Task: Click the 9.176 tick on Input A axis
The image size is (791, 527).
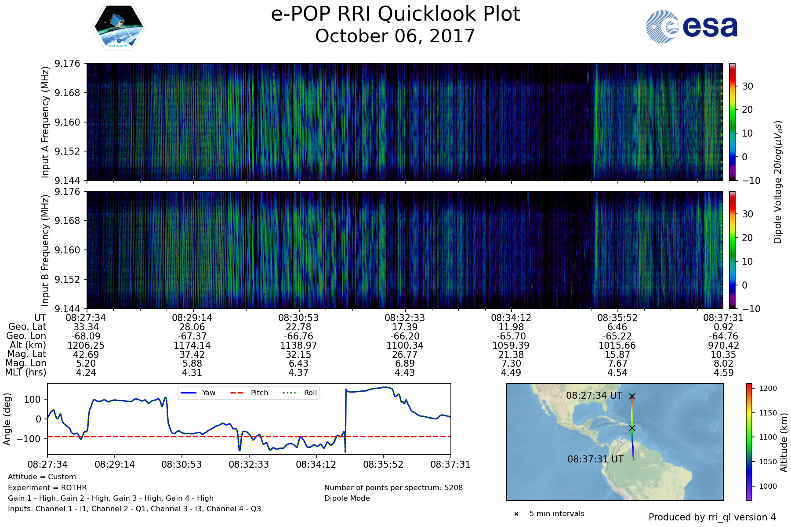Action: pyautogui.click(x=68, y=64)
